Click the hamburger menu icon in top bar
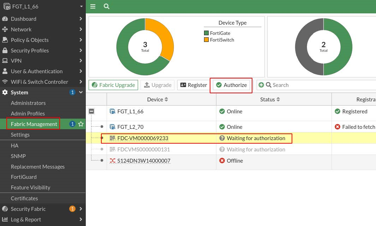376x226 pixels. click(x=93, y=6)
